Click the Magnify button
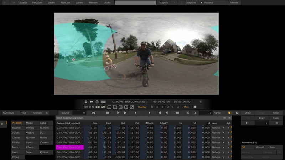 164,3
